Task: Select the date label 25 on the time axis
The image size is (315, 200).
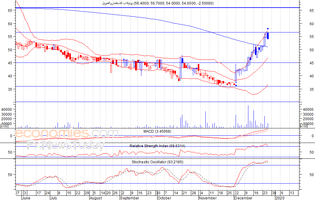Action: point(230,193)
